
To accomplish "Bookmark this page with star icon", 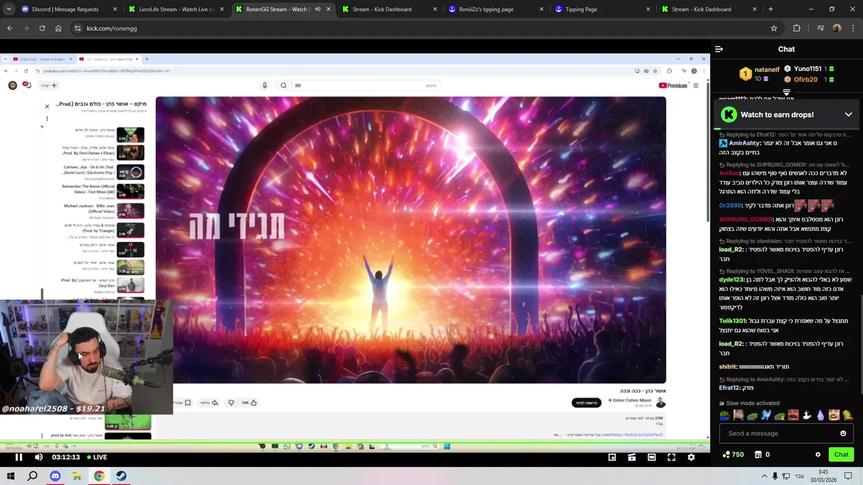I will tap(774, 28).
